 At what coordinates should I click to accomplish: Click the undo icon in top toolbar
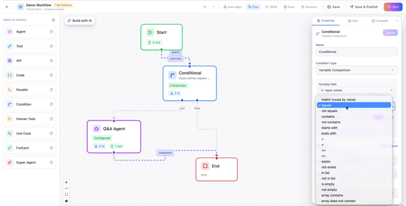tap(205, 7)
